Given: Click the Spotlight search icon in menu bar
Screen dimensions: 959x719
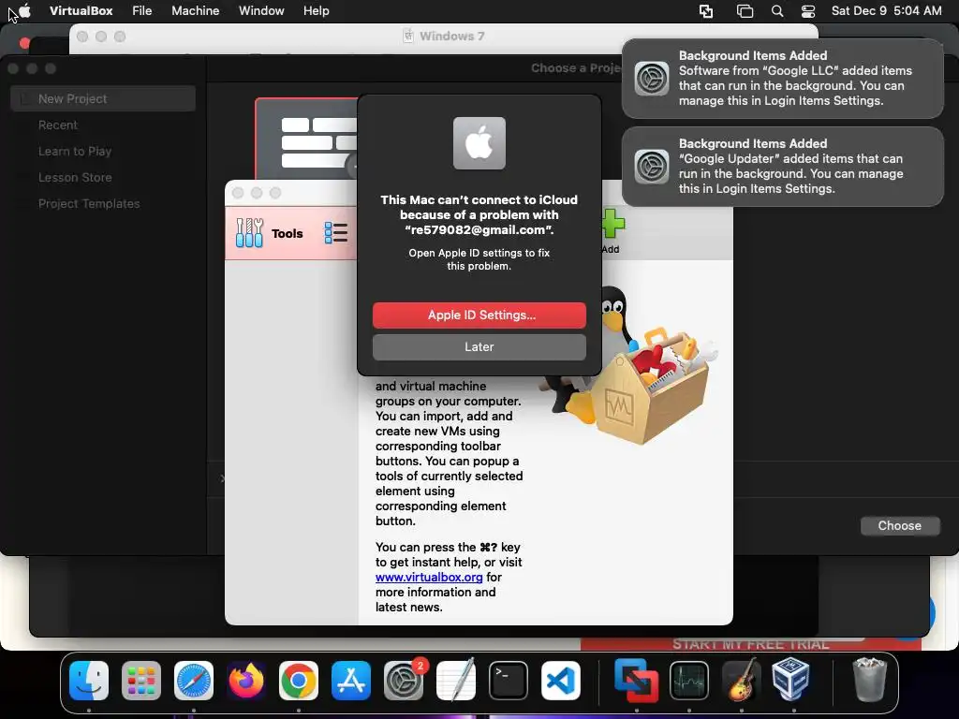Looking at the screenshot, I should point(776,11).
